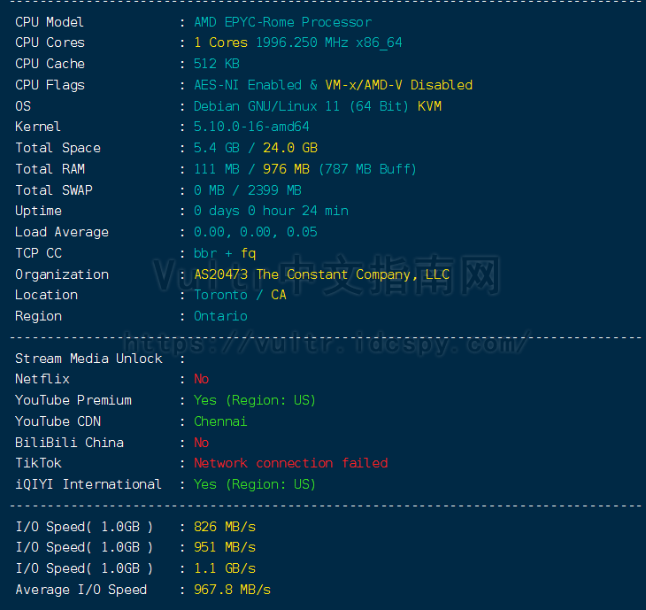Click load average '0.00, 0.00, 0.05'
The height and width of the screenshot is (610, 646).
point(256,232)
